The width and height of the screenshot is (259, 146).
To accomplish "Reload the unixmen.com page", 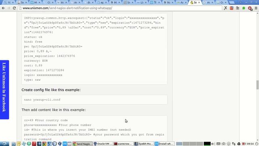I will [15, 8].
